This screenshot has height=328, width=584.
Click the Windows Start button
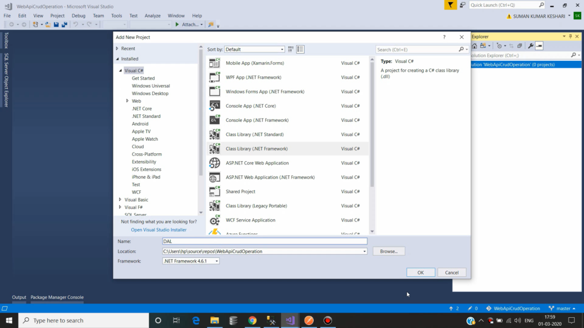[9, 320]
